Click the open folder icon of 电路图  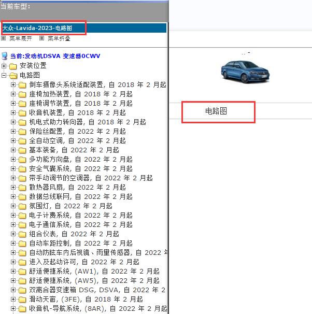(13, 76)
